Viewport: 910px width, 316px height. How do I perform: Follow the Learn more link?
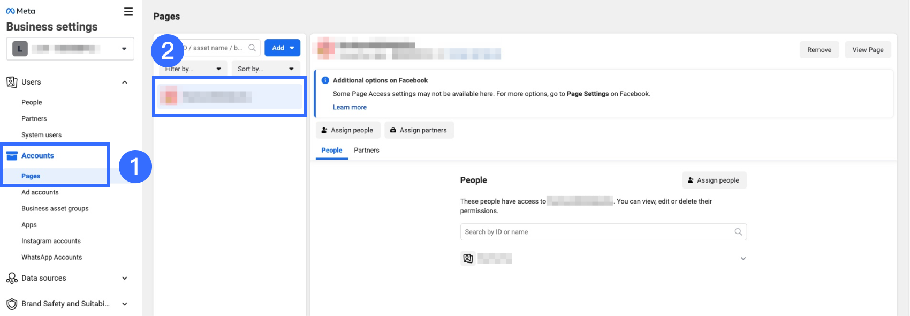(350, 107)
